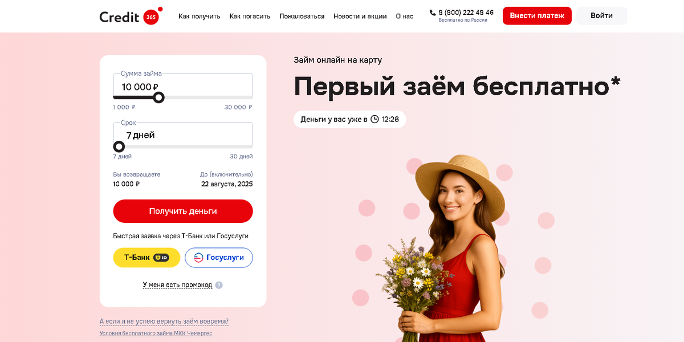Click the loan term slider handle
This screenshot has height=342, width=684.
[x=119, y=146]
